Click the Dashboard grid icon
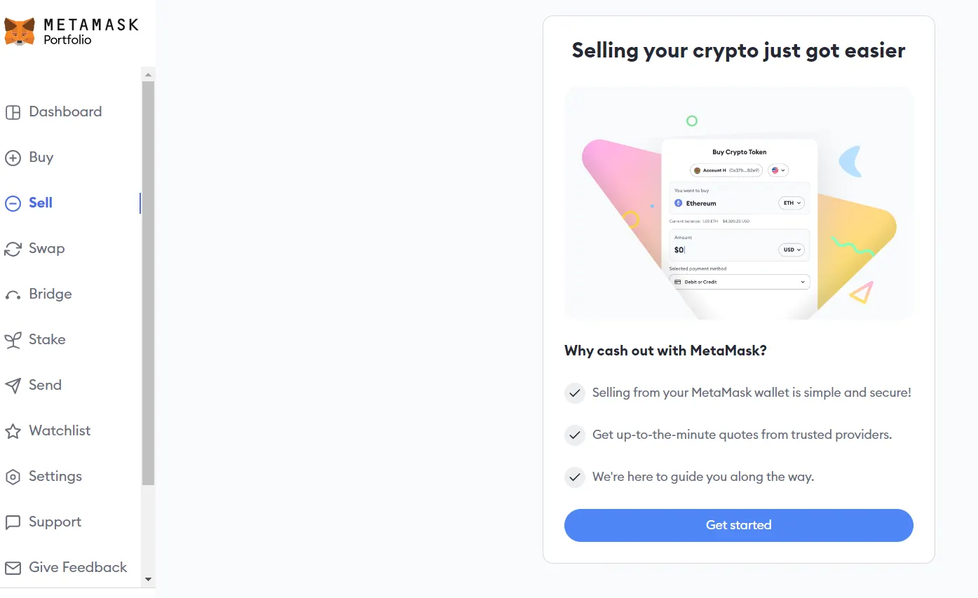This screenshot has width=978, height=598. pyautogui.click(x=13, y=112)
